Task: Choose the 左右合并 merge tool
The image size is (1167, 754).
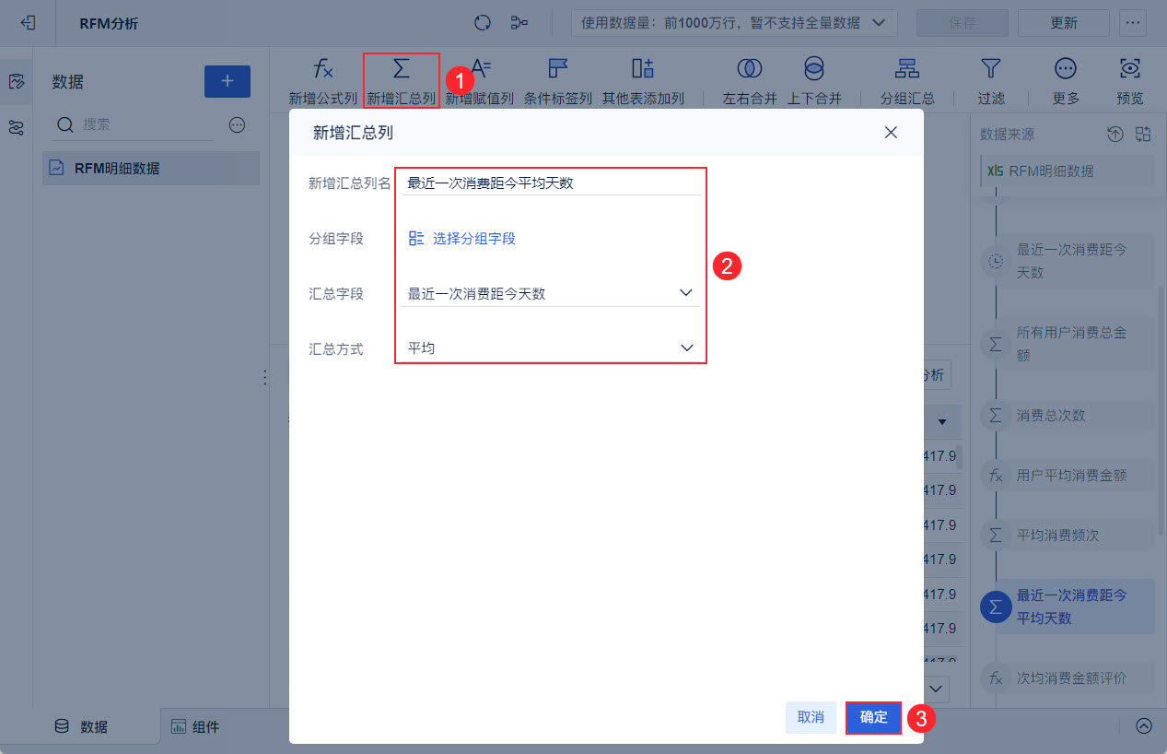Action: pyautogui.click(x=750, y=81)
